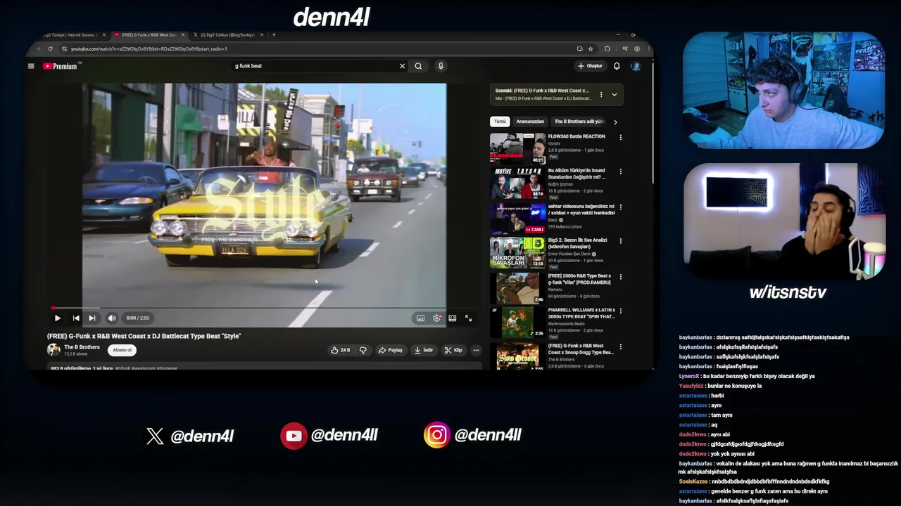Click the search magnifier button
The height and width of the screenshot is (506, 901).
(418, 66)
